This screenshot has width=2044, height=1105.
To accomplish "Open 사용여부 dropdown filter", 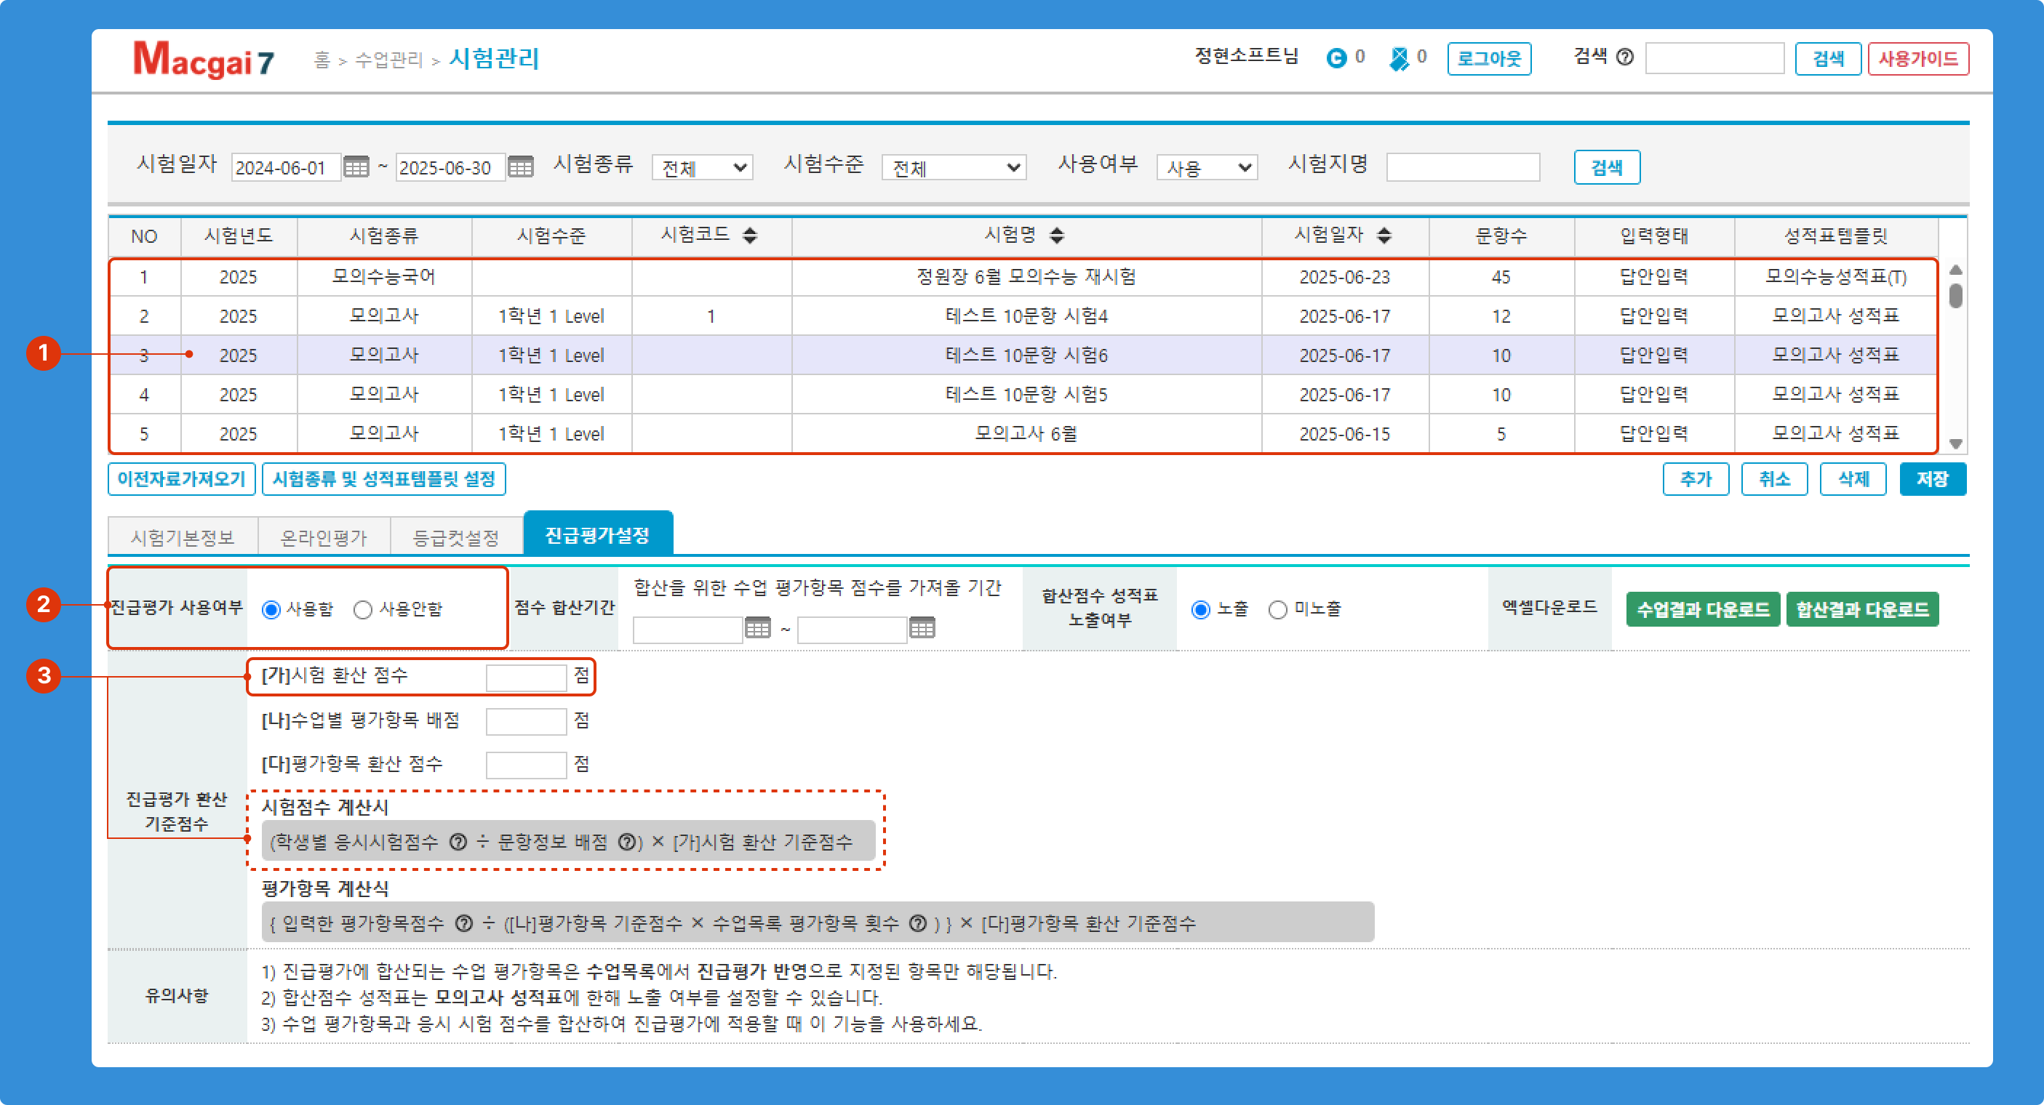I will 1206,167.
